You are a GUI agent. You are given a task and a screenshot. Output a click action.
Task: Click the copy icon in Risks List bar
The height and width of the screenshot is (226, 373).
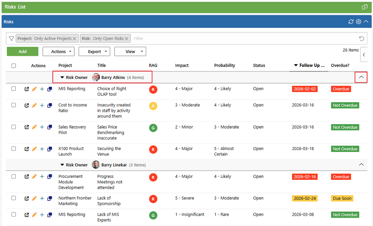coord(365,7)
